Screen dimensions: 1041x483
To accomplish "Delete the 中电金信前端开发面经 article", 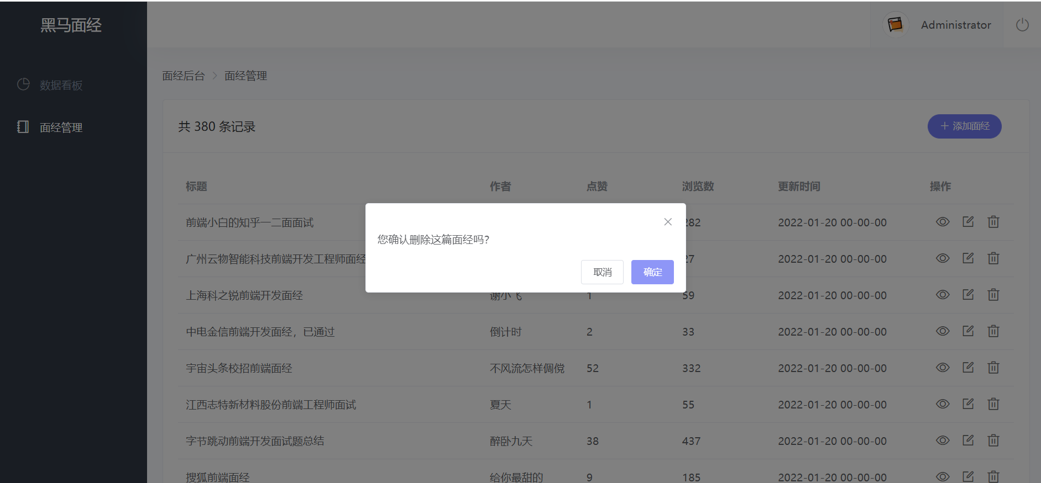I will 993,331.
